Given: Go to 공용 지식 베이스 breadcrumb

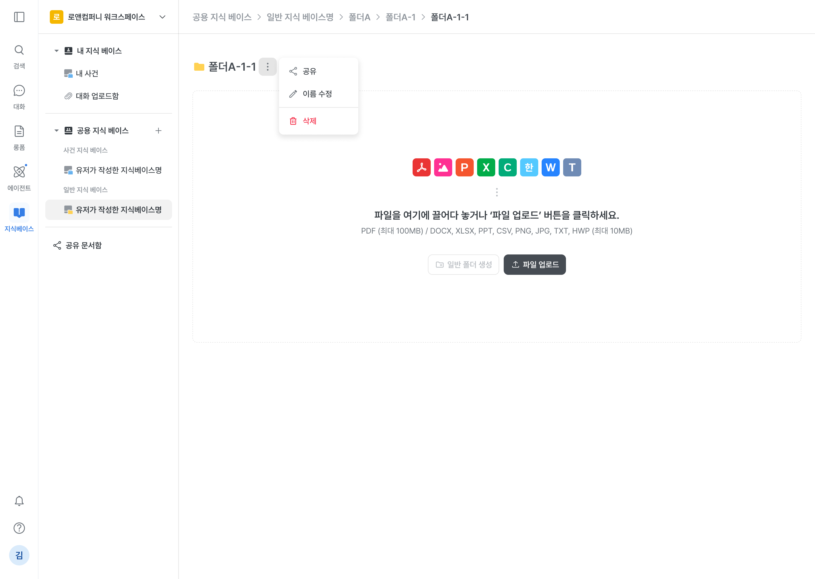Looking at the screenshot, I should (222, 17).
